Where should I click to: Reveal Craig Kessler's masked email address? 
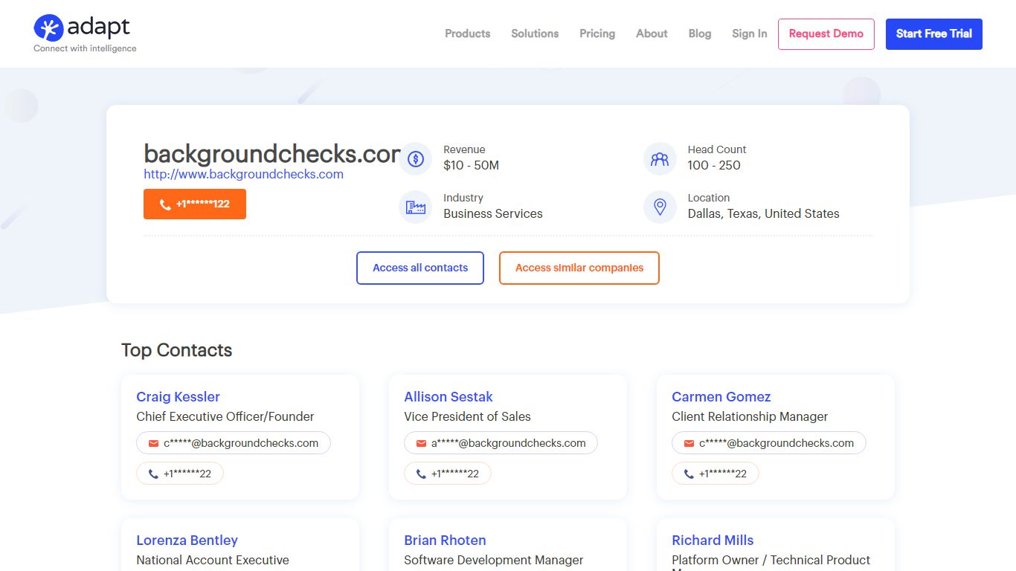click(x=234, y=443)
